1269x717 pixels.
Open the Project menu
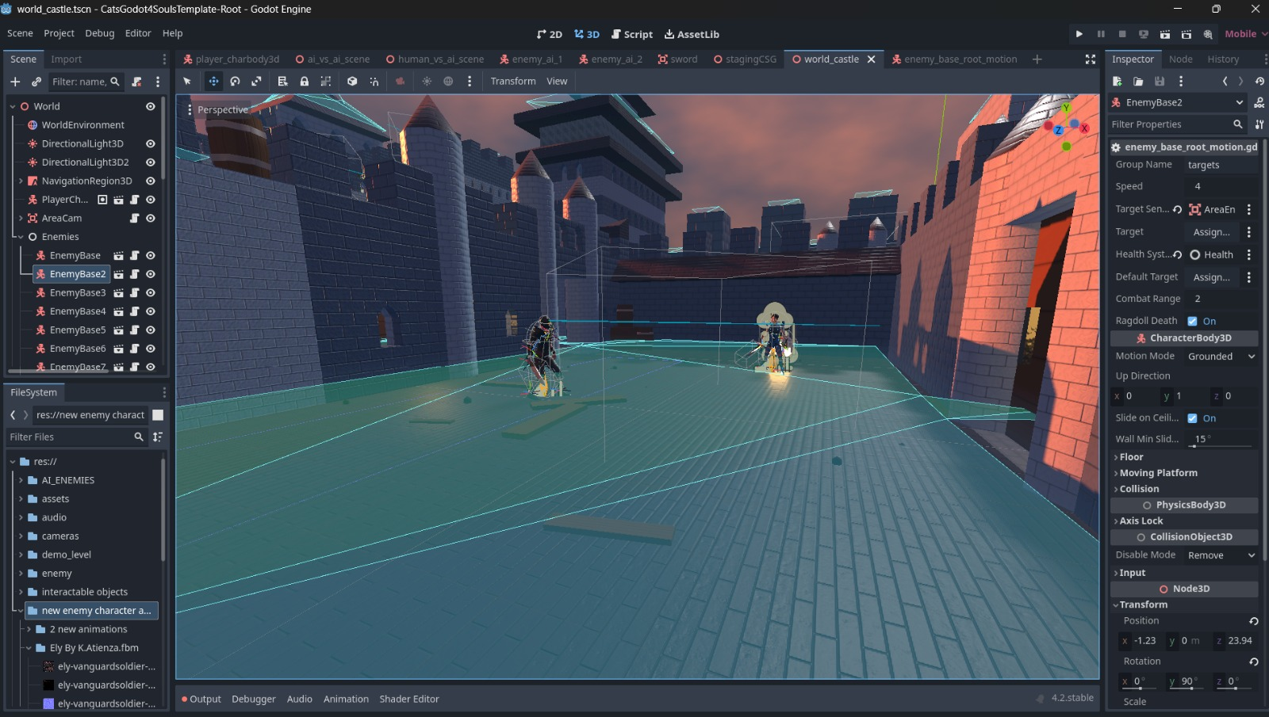point(59,33)
